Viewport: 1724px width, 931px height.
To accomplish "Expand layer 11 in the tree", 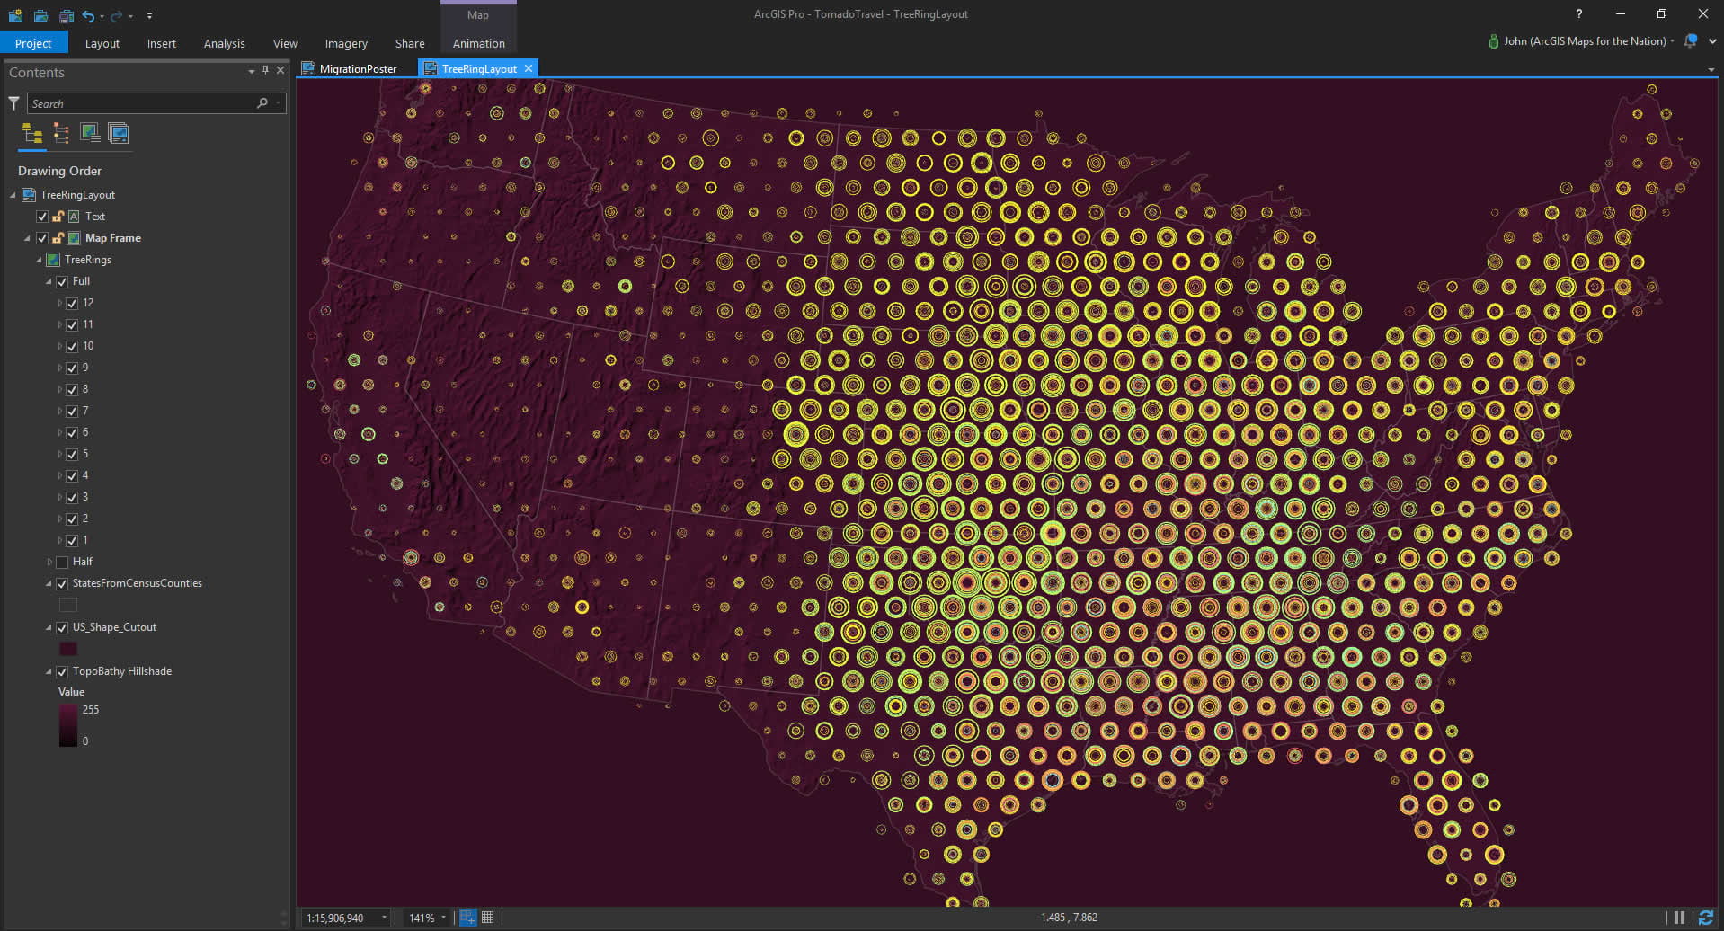I will tap(60, 324).
